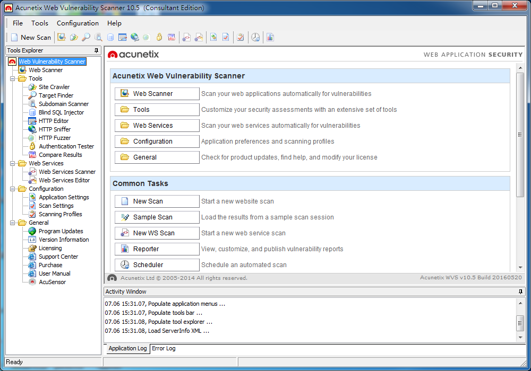Pin the Tools Explorer panel
The image size is (531, 371).
tap(96, 50)
